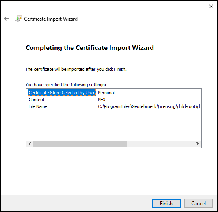Click the horizontal scrollbar thumb
The image size is (218, 212).
click(x=80, y=144)
